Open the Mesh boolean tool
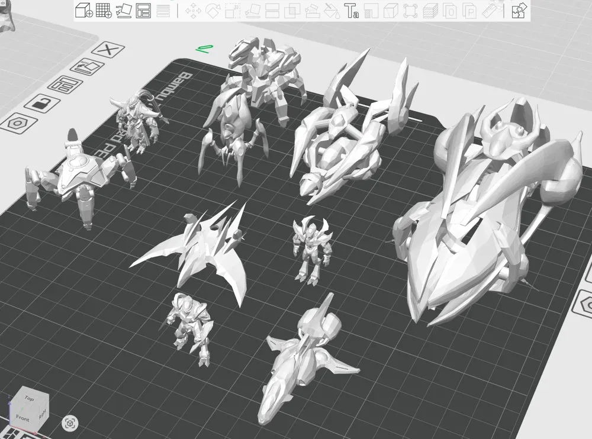The image size is (592, 439). [x=292, y=11]
